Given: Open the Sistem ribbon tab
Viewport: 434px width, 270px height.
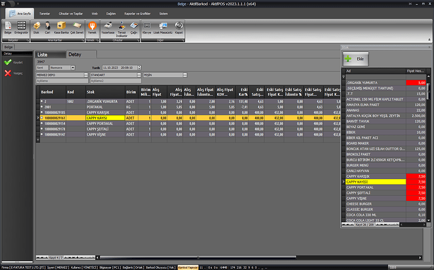Looking at the screenshot, I should pyautogui.click(x=164, y=14).
